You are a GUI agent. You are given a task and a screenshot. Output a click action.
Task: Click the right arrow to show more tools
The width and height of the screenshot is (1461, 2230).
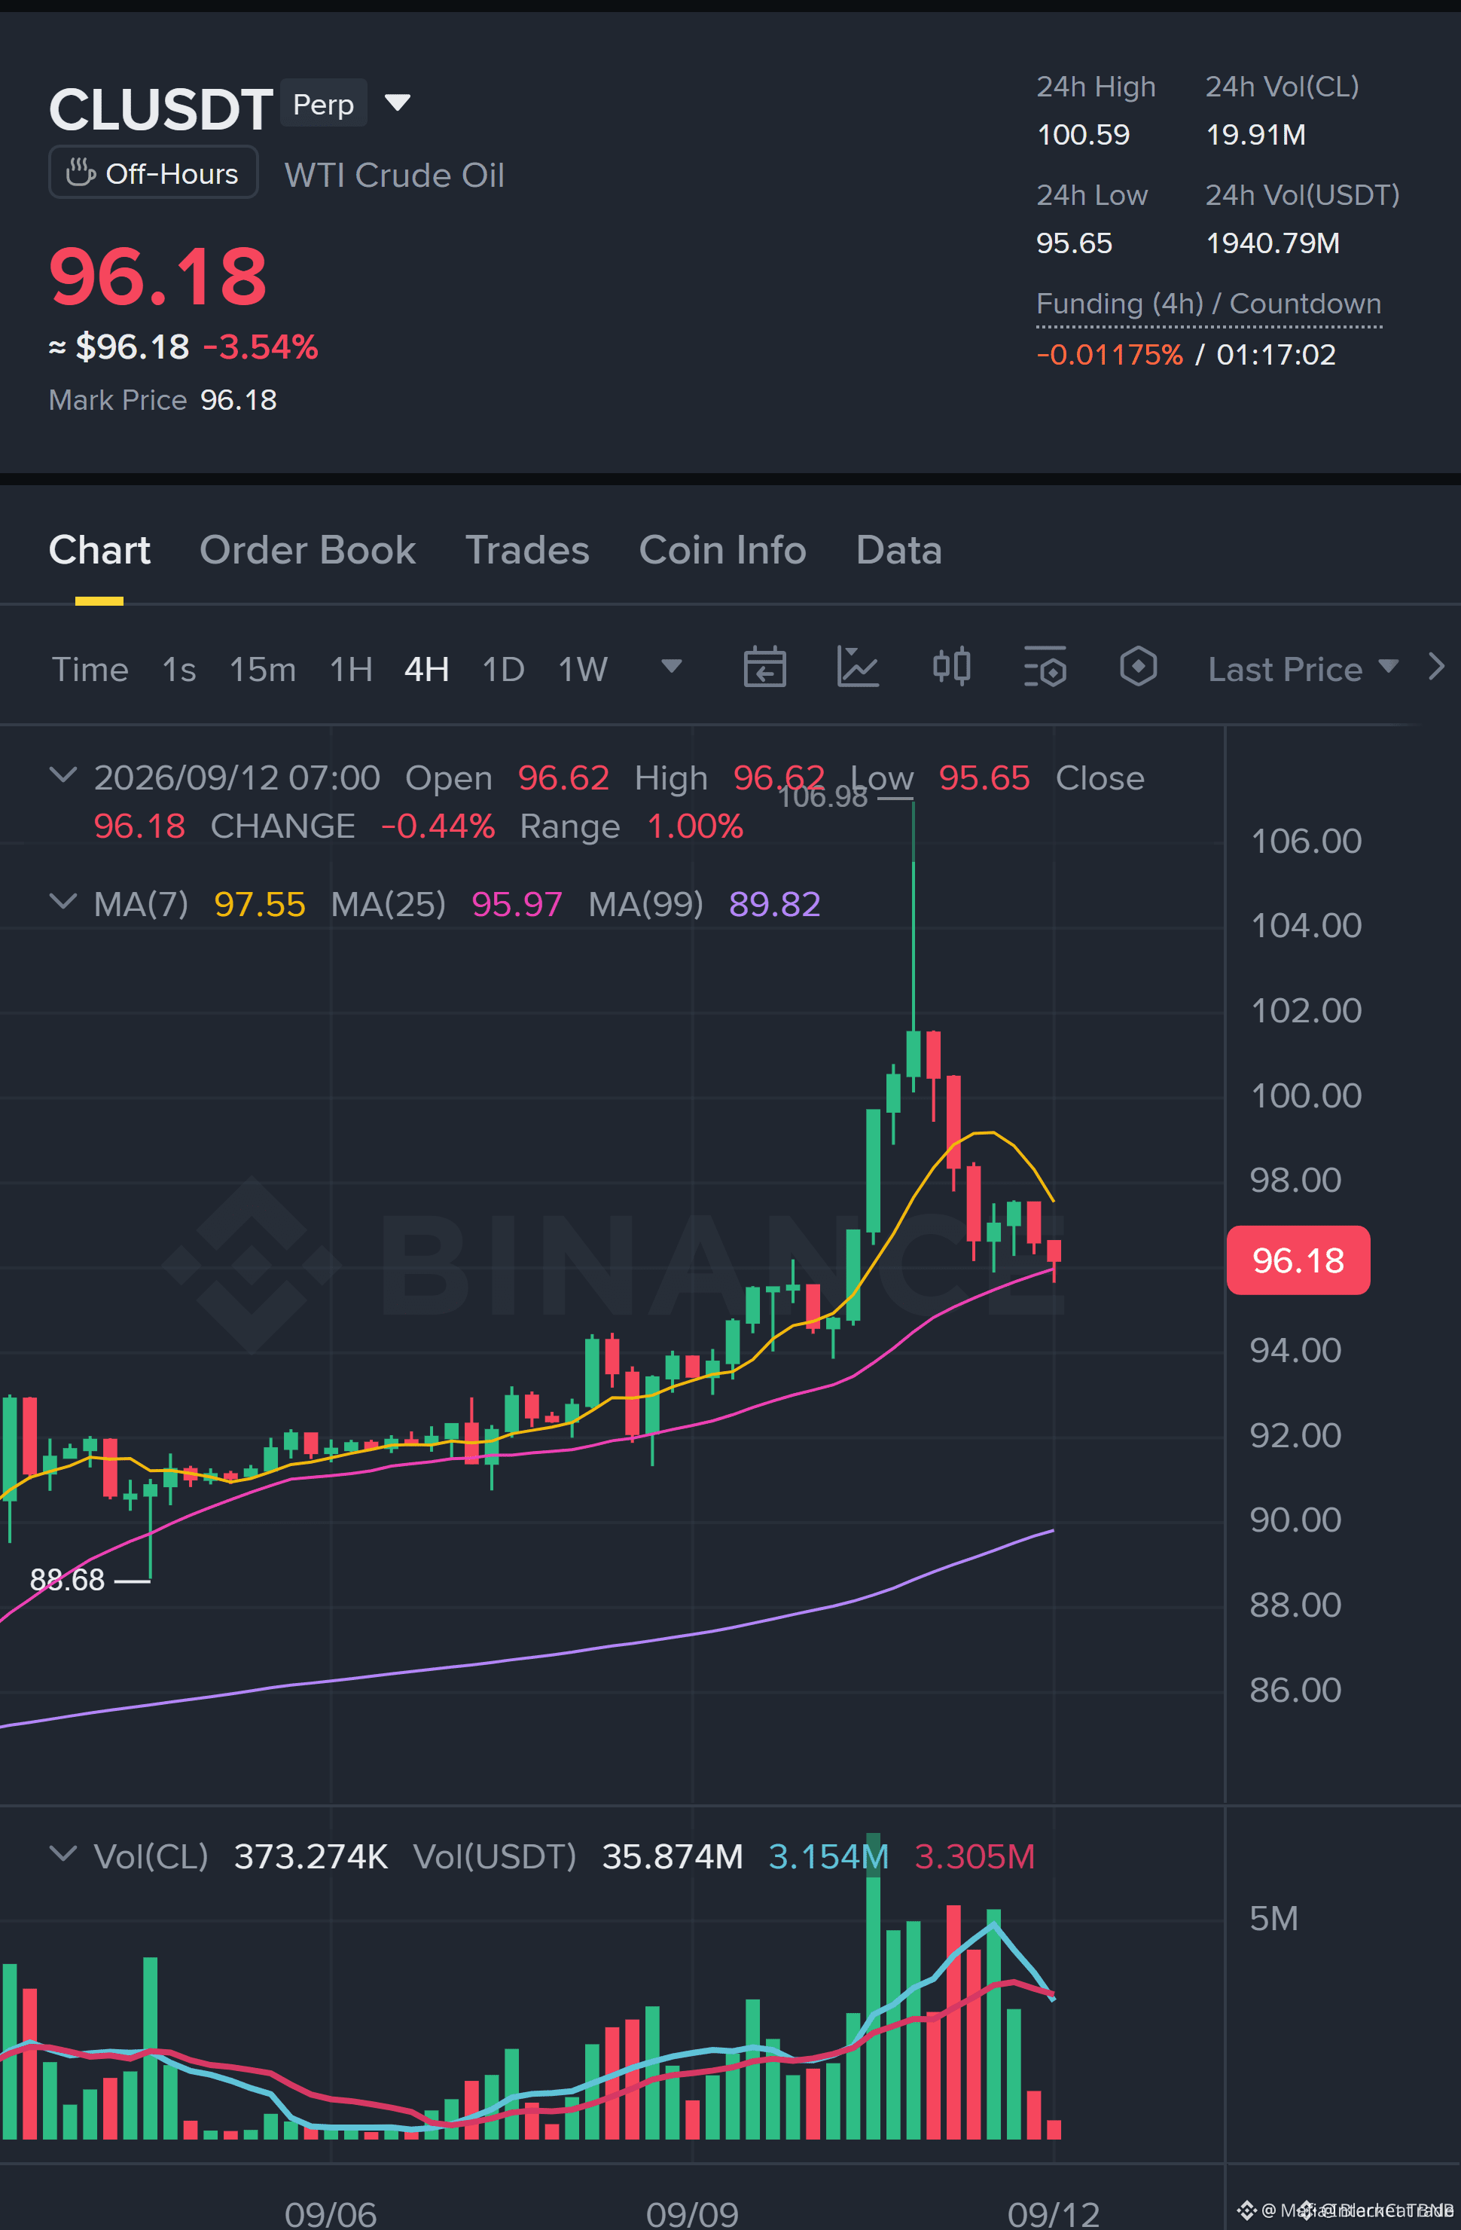1435,667
